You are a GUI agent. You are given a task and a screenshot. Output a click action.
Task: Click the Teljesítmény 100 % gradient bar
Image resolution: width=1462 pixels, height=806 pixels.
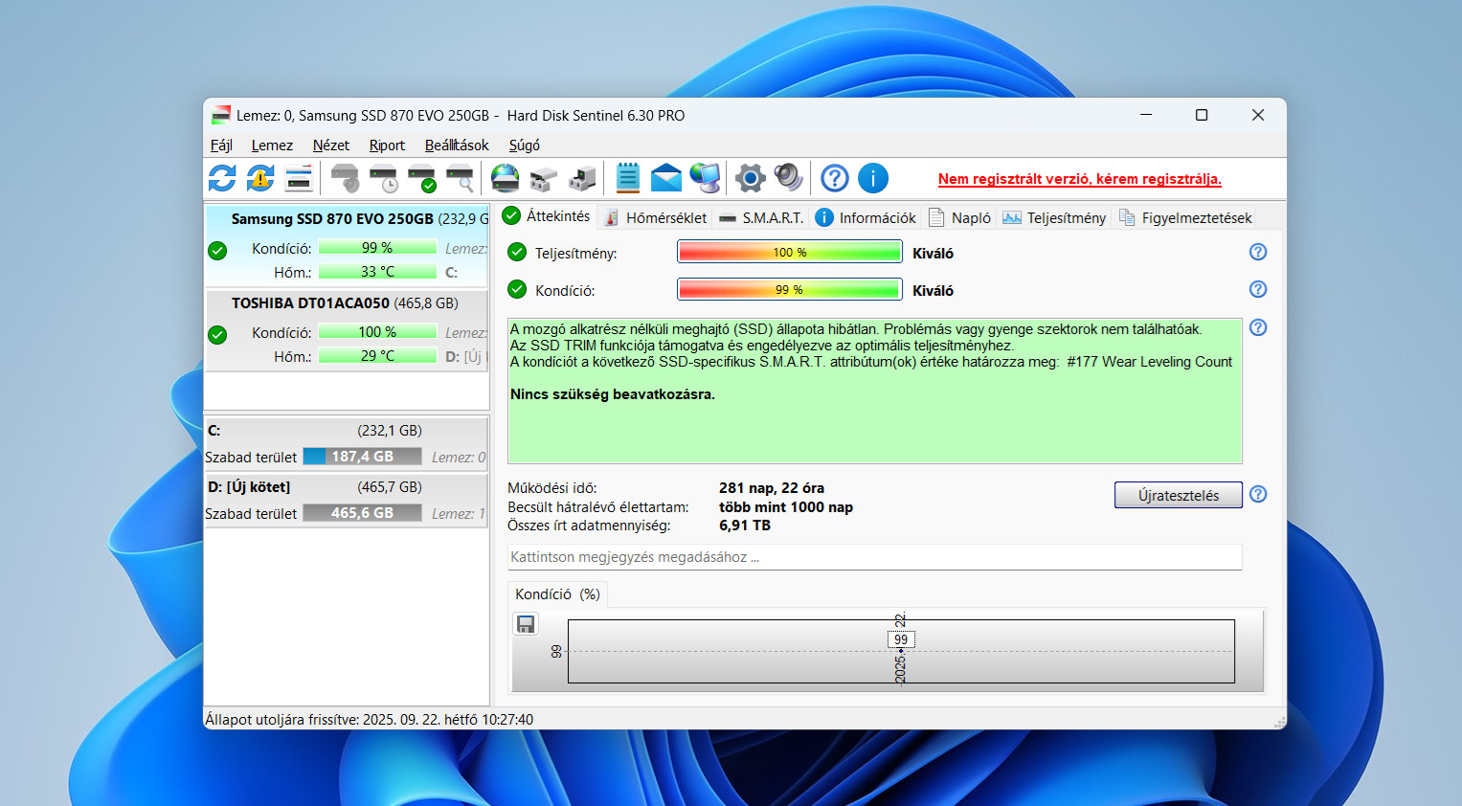[790, 252]
